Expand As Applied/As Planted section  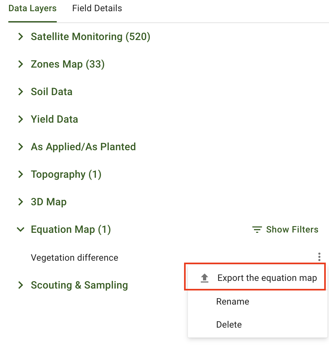coord(21,147)
